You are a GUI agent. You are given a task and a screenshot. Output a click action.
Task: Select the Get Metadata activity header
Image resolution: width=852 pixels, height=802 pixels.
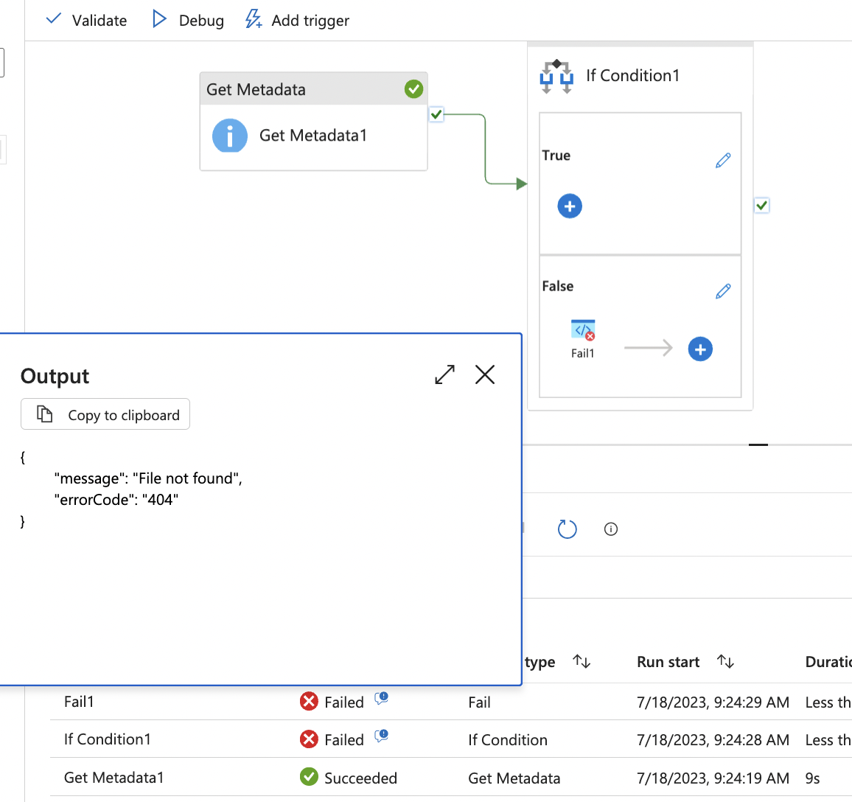[313, 89]
